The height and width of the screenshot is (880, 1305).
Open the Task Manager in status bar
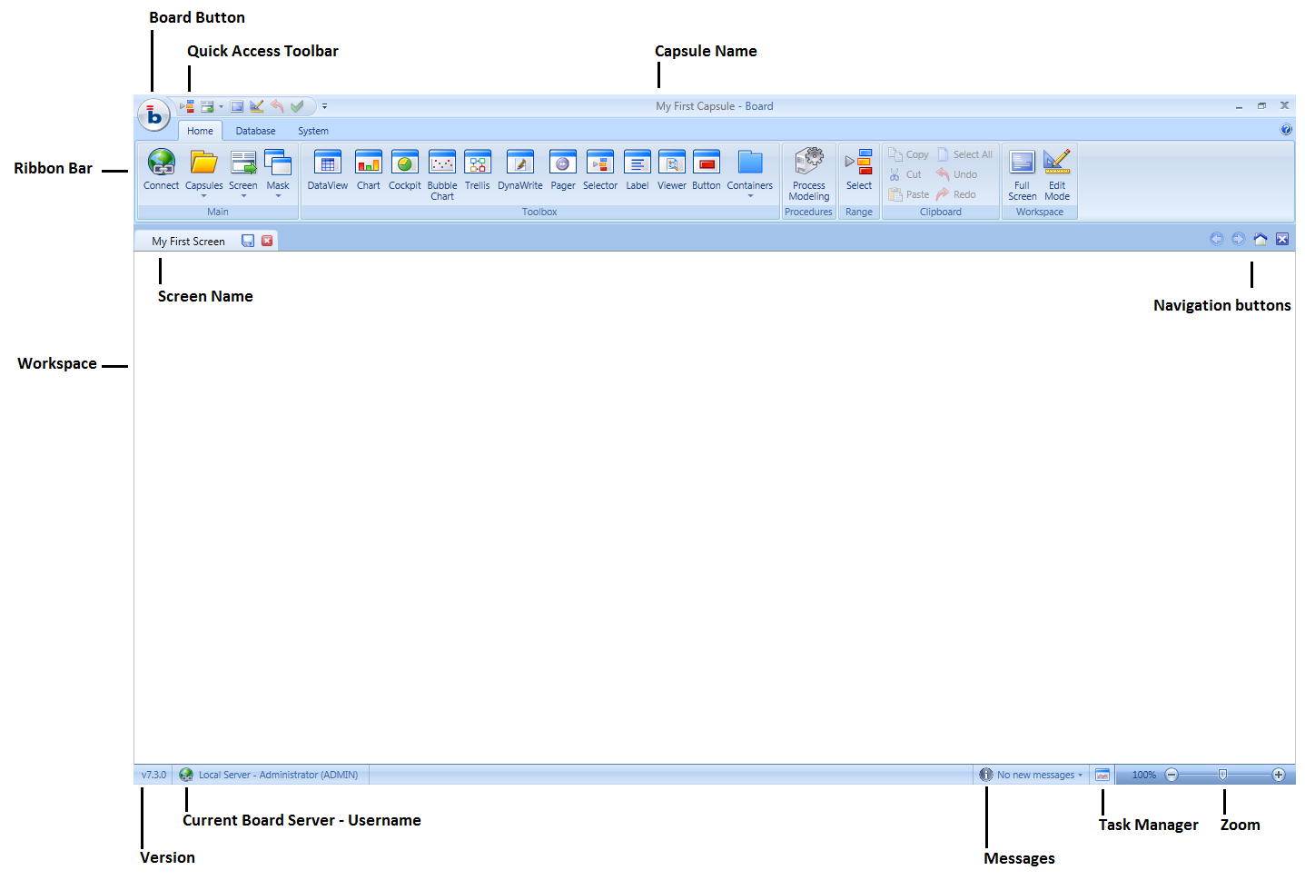[x=1102, y=775]
